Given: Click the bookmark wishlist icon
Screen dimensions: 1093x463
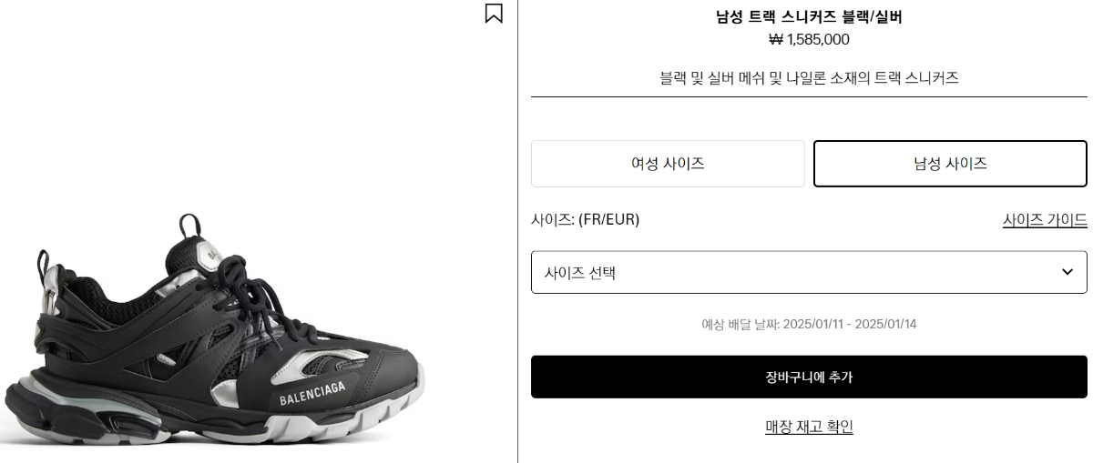Looking at the screenshot, I should 494,14.
